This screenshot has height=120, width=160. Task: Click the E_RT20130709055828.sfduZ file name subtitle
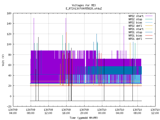point(84,8)
